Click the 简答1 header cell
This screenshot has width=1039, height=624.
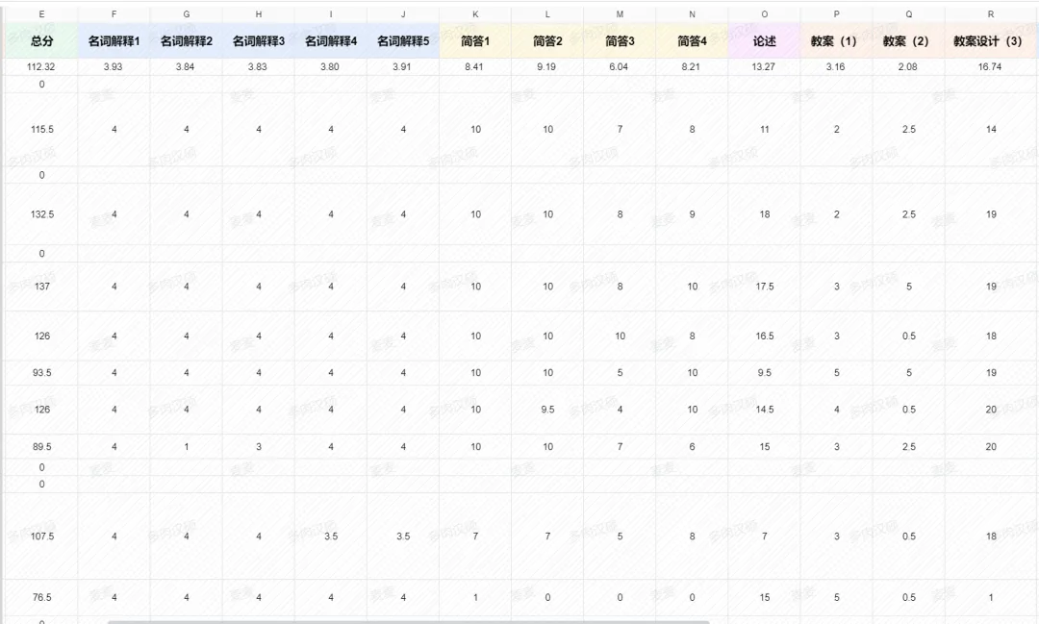point(475,41)
